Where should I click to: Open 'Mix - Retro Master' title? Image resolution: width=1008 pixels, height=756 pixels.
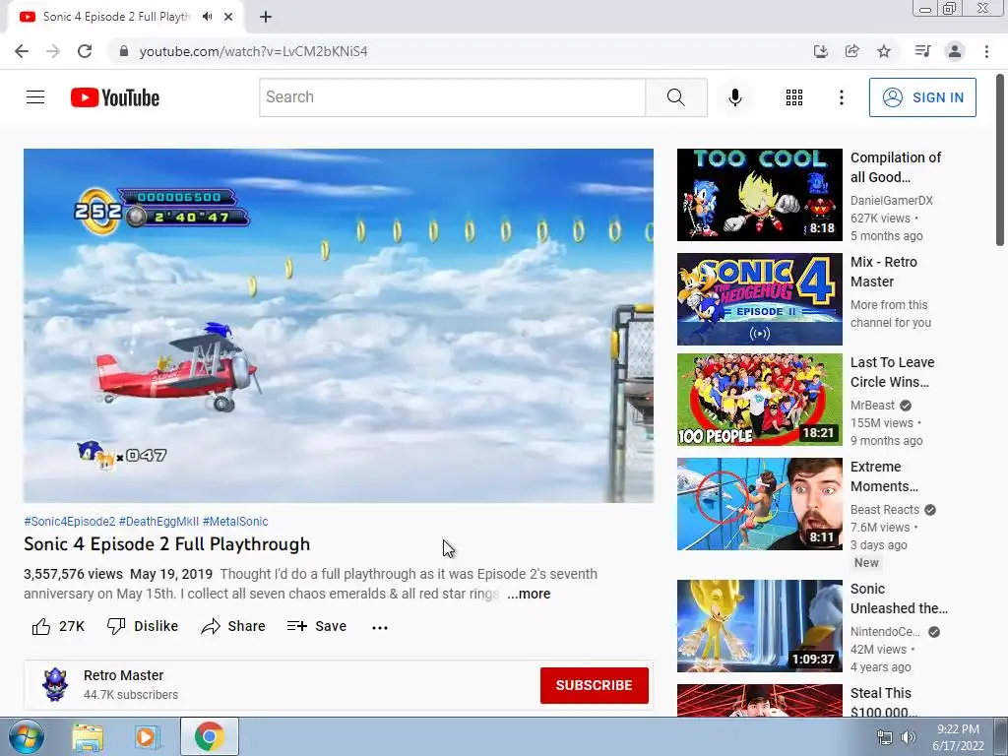(883, 272)
